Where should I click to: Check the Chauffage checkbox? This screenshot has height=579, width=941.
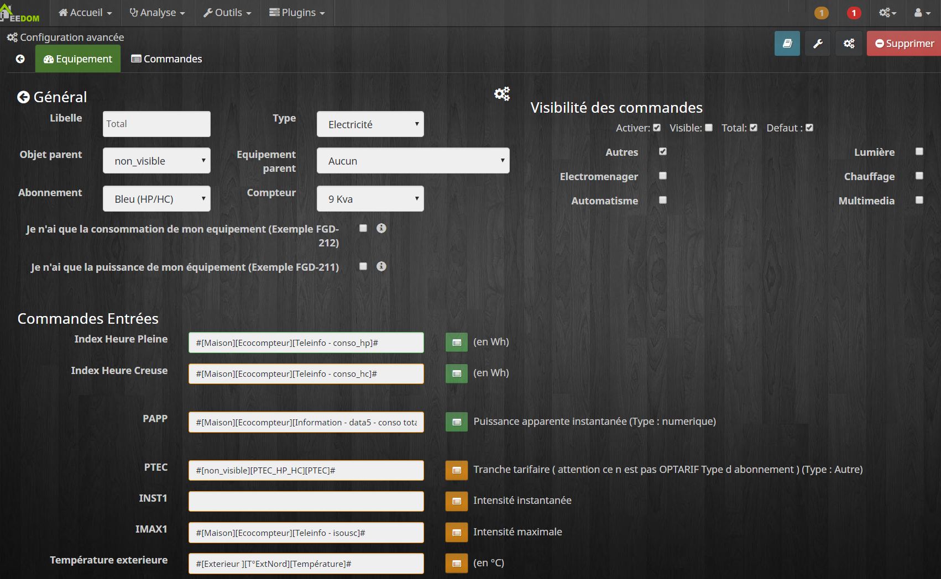(x=919, y=176)
